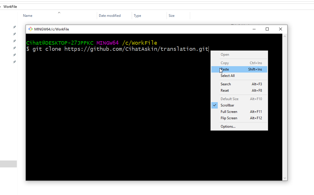Viewport: 314px width, 195px height.
Task: Click the purple MINGW64 text in the prompt
Action: pos(108,43)
